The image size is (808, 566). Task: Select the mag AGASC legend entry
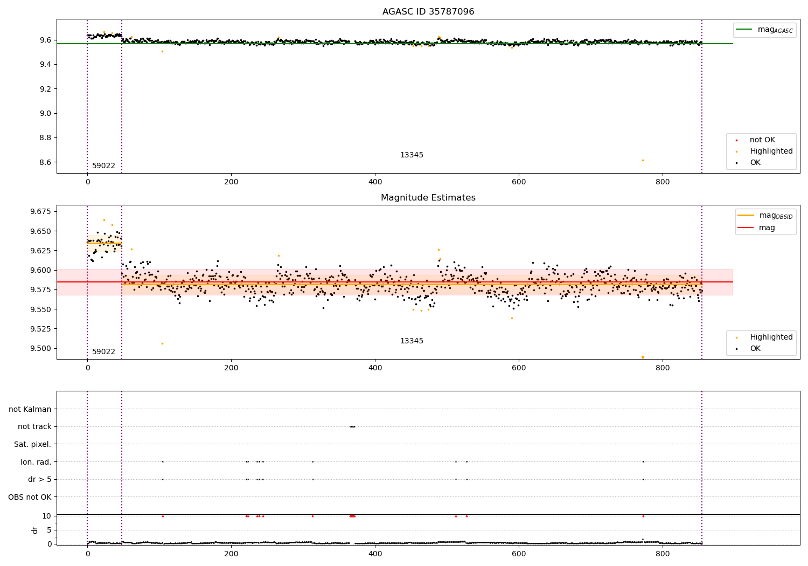click(x=765, y=30)
